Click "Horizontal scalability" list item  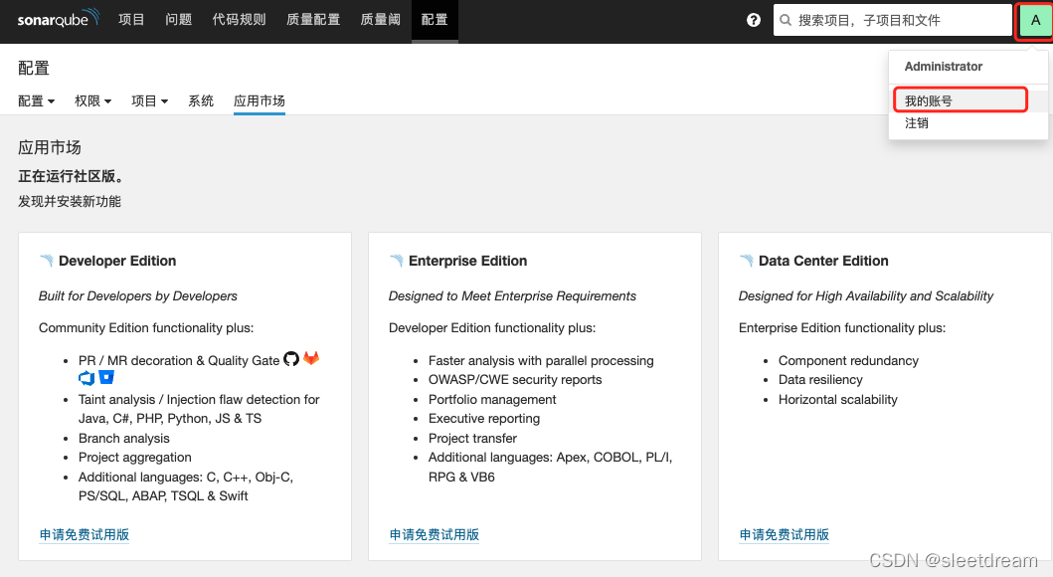tap(837, 400)
